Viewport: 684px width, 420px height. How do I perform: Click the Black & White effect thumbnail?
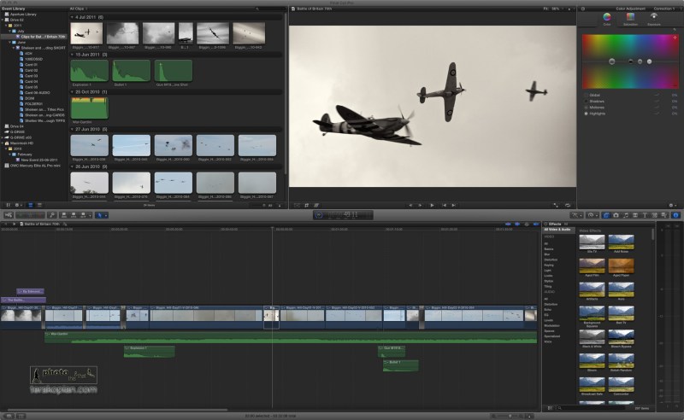point(592,337)
